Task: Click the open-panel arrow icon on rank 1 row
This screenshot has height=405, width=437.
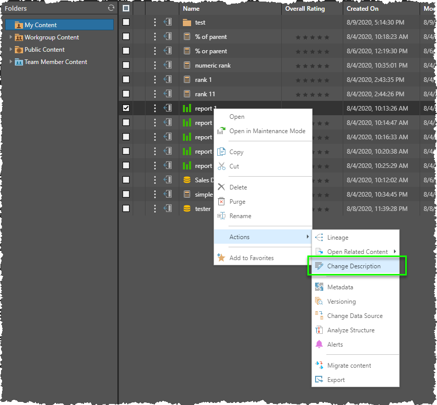Action: click(168, 80)
